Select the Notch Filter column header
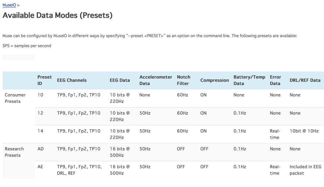324x187 pixels. point(183,80)
